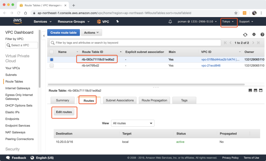
Task: Bookmark this page with the star icon
Action: [x=236, y=13]
